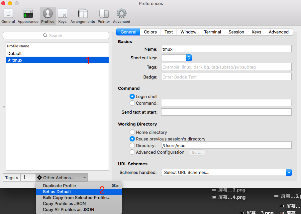
Task: Click the profile Search field
Action: click(56, 35)
